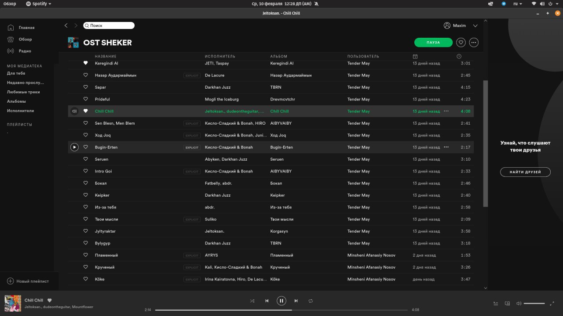Open more options for Bugin-Erten row

tap(446, 147)
